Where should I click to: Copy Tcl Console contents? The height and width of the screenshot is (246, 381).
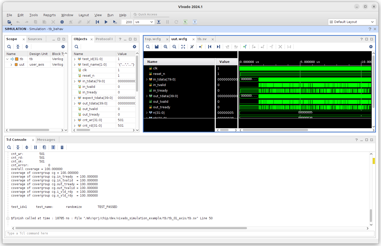[44, 147]
